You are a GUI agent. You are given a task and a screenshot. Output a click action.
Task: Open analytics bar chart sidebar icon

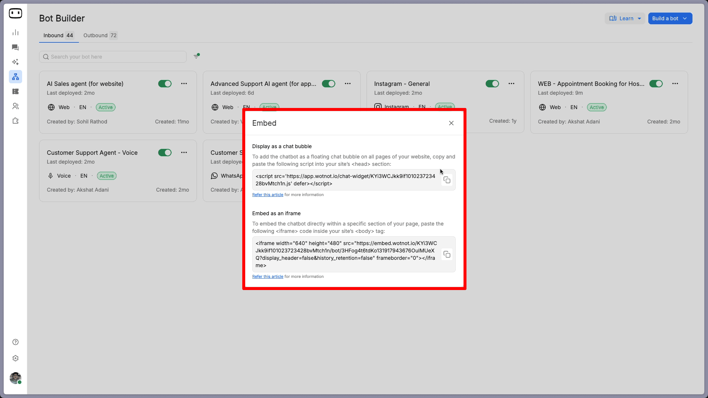(x=15, y=32)
